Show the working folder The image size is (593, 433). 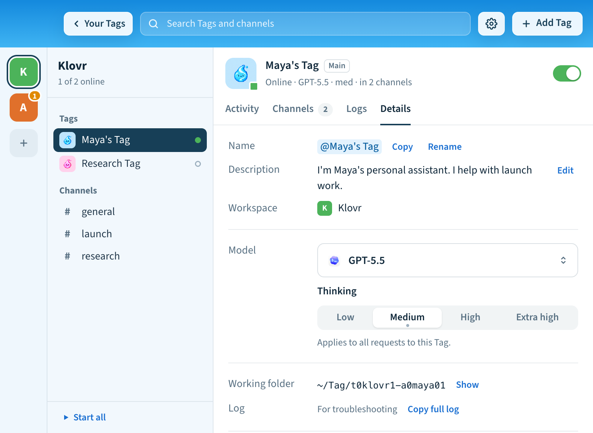point(467,385)
